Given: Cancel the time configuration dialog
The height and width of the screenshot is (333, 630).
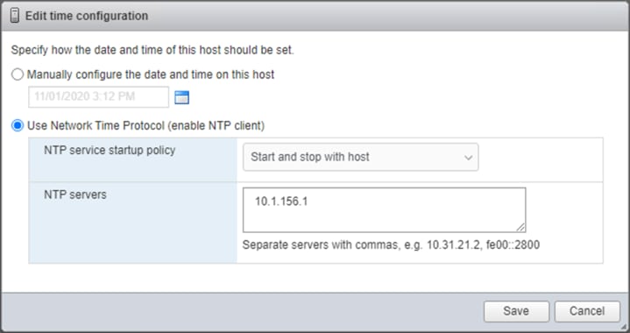Looking at the screenshot, I should [587, 311].
